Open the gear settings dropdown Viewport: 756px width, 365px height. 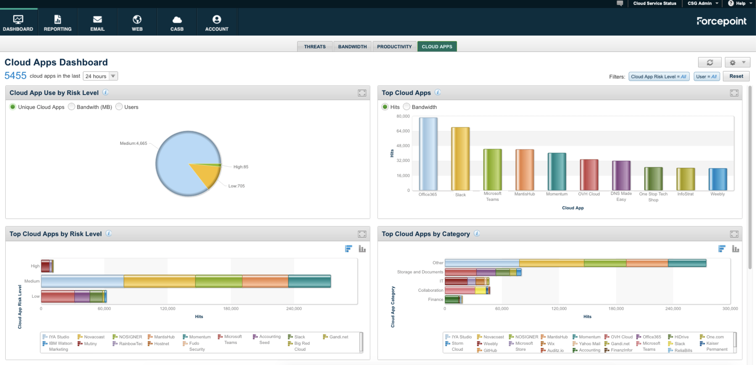737,62
